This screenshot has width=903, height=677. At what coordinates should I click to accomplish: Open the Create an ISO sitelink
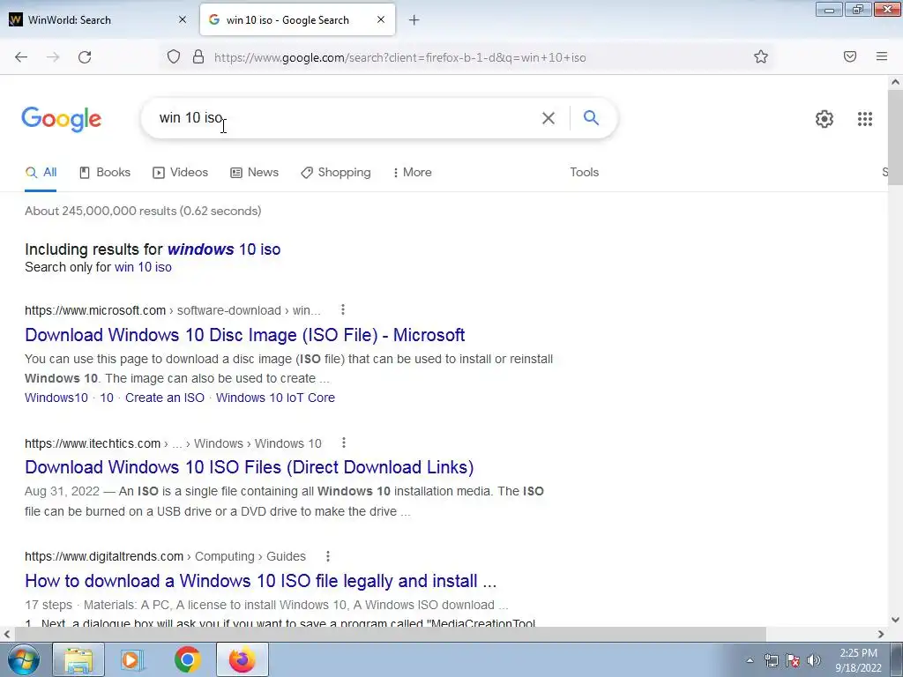(x=165, y=398)
